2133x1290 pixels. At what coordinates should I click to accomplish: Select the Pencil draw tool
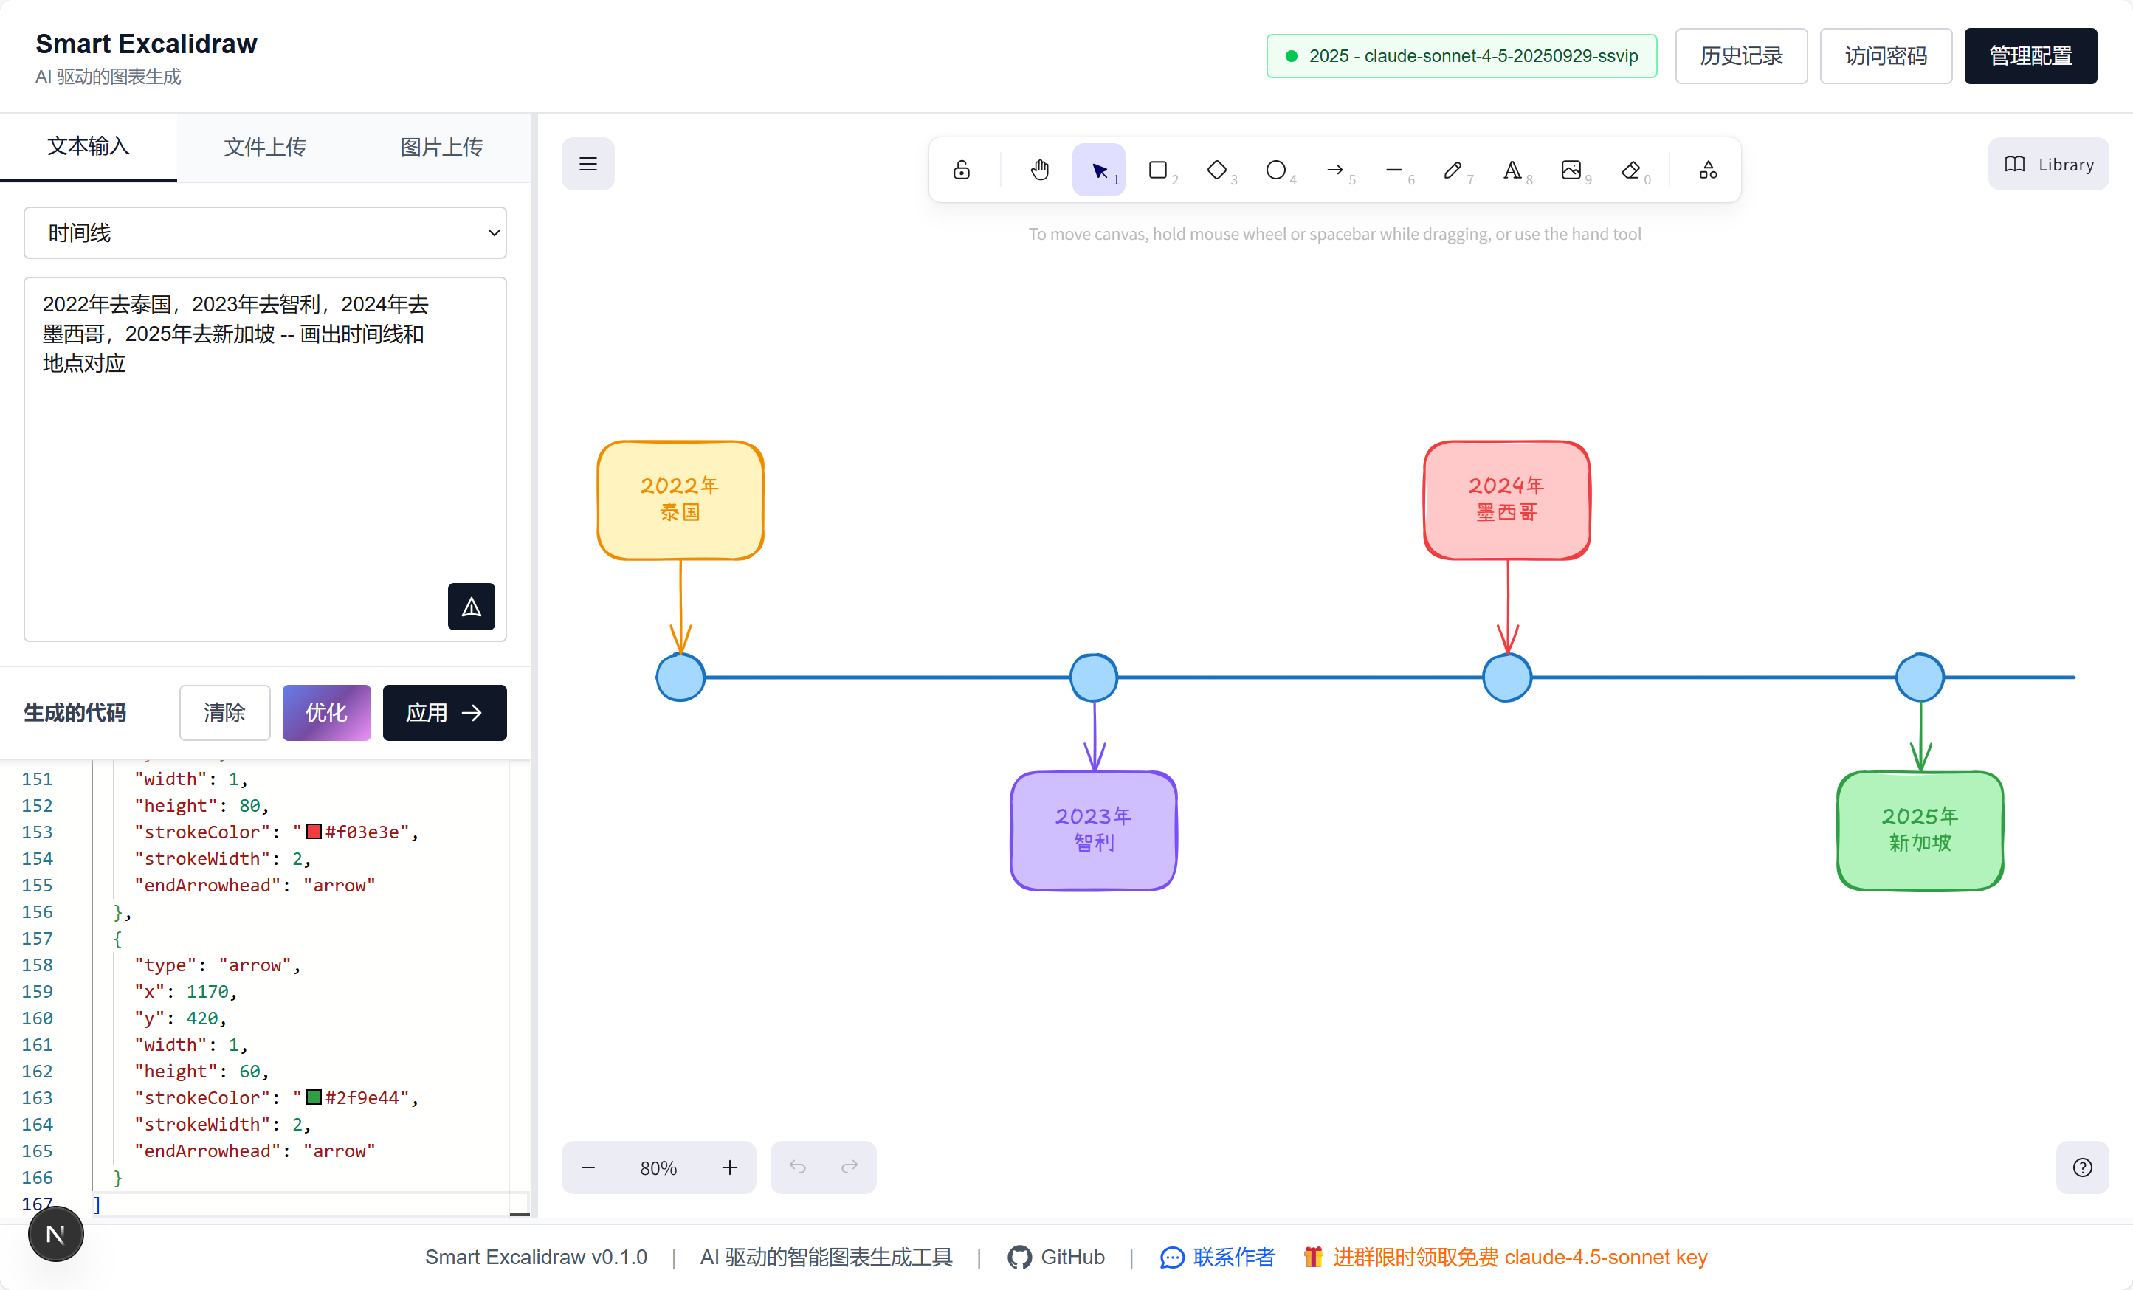click(1453, 170)
